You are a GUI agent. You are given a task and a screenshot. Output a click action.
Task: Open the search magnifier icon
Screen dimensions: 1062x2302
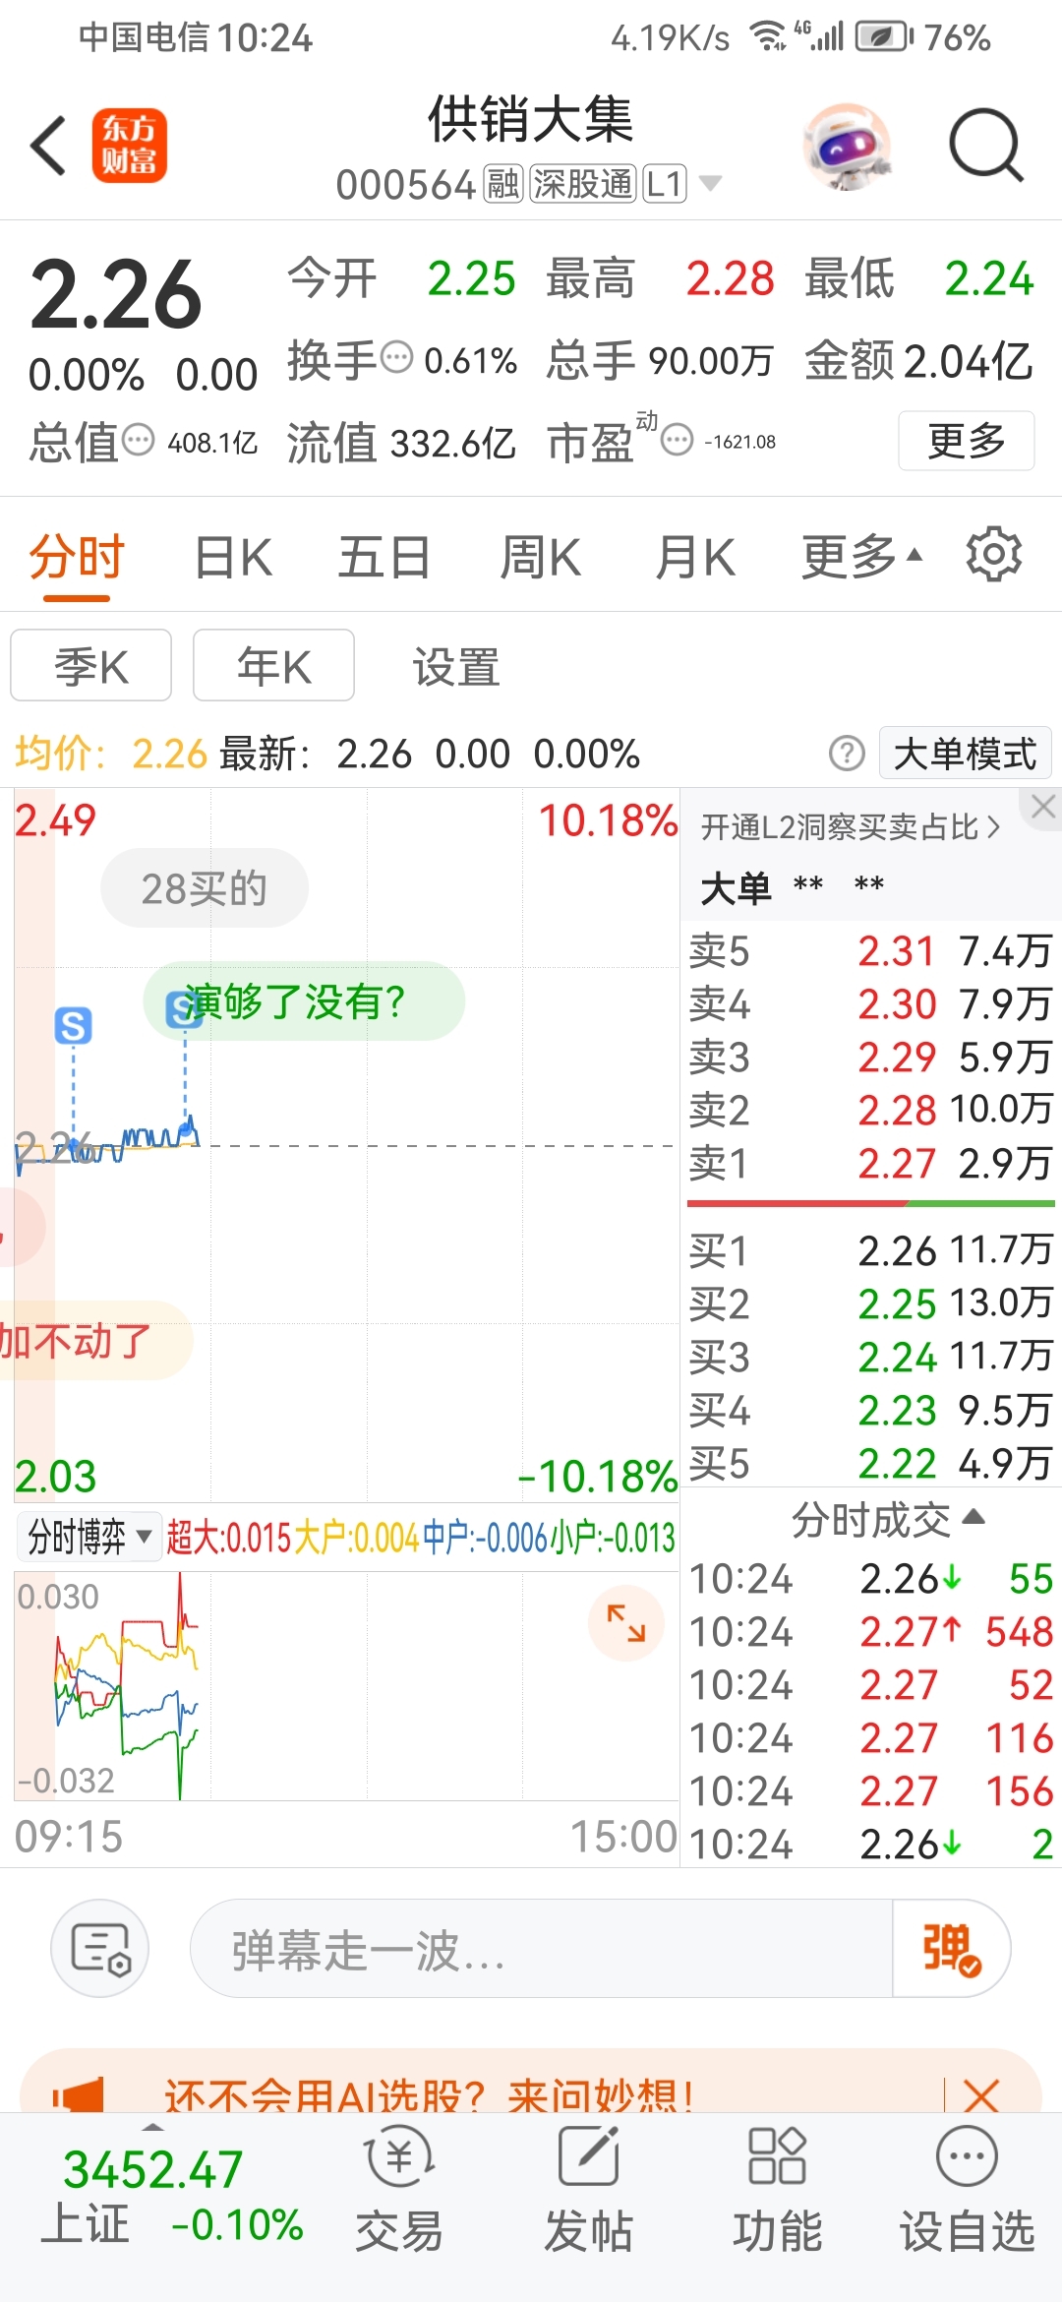[986, 146]
